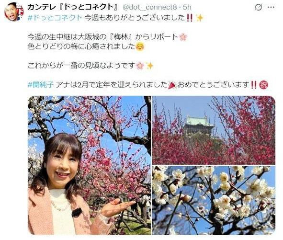
Task: Click the cherry blossom emoji after リポート
Action: click(183, 37)
